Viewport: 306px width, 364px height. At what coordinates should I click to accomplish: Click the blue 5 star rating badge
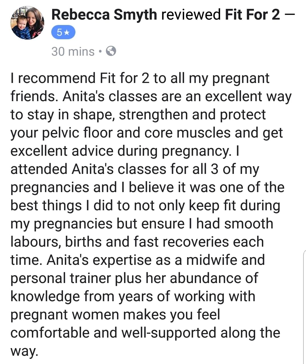click(x=63, y=32)
